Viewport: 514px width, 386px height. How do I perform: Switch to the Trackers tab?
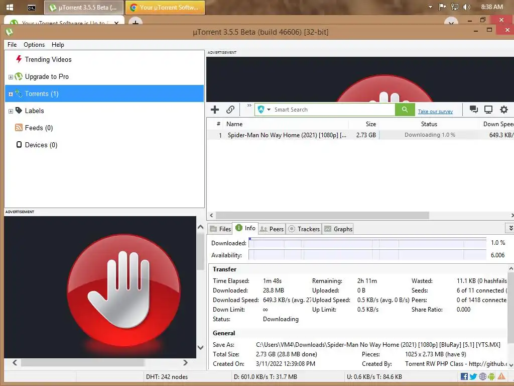click(304, 229)
